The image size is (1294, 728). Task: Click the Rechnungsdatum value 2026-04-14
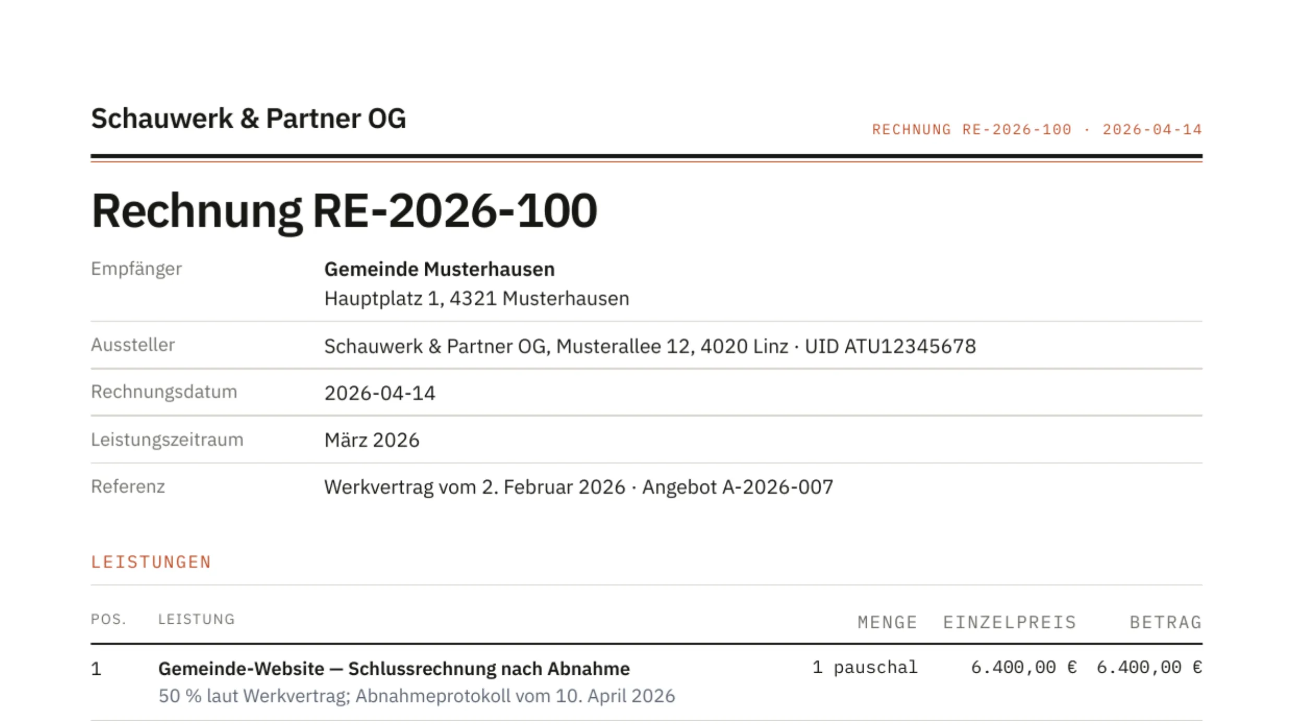(x=379, y=393)
